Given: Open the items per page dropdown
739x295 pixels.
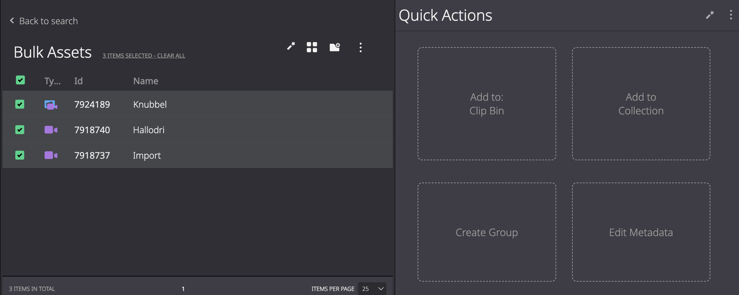Looking at the screenshot, I should [x=372, y=289].
